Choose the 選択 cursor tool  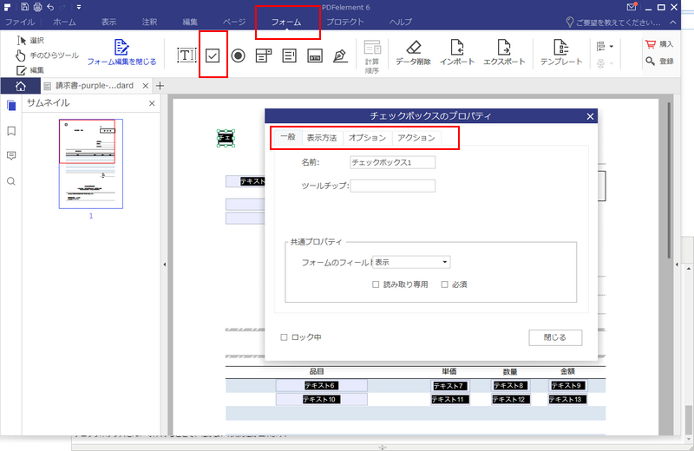click(30, 40)
